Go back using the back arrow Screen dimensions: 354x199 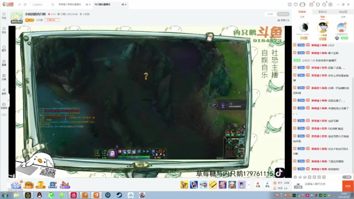(20, 4)
